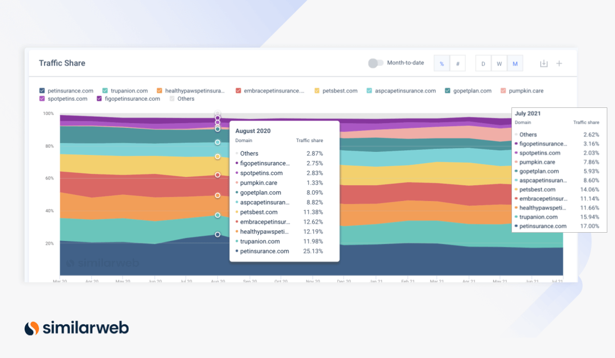Click the August 2020 chart marker
The width and height of the screenshot is (615, 358).
point(218,113)
